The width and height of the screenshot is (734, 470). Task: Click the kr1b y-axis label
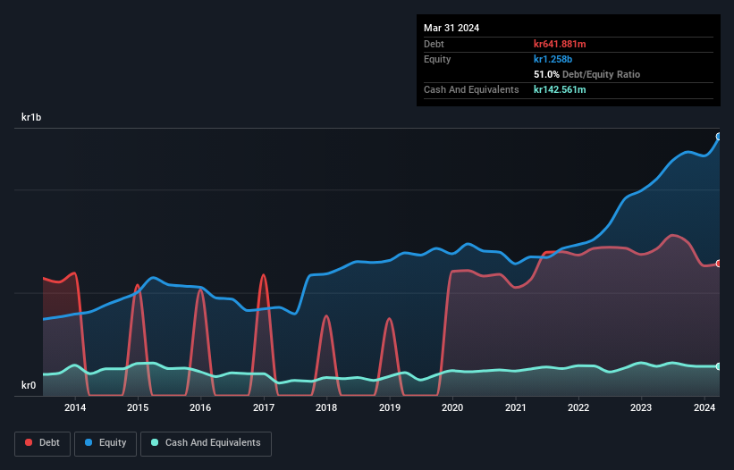(31, 117)
